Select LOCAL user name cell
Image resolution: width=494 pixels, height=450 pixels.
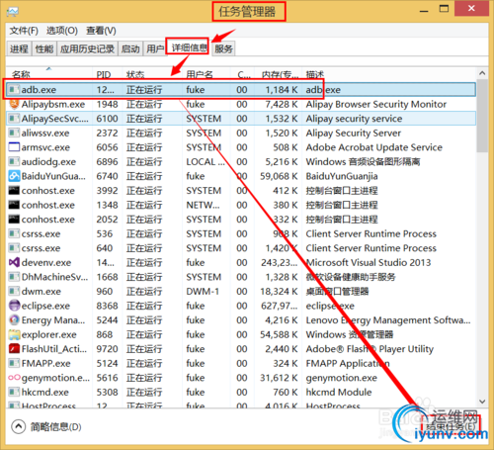coord(206,161)
